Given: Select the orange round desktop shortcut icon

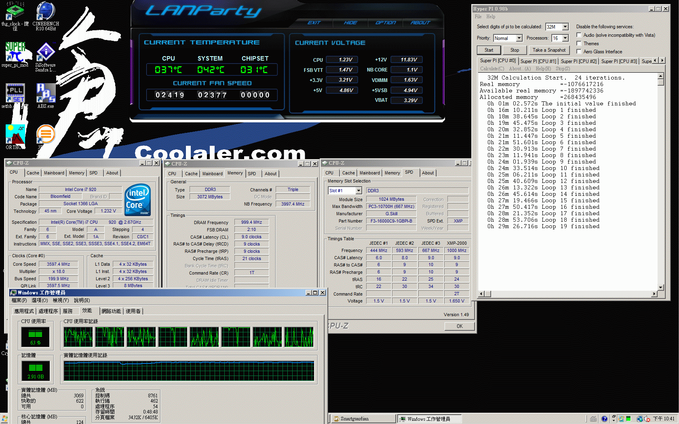Looking at the screenshot, I should [46, 134].
